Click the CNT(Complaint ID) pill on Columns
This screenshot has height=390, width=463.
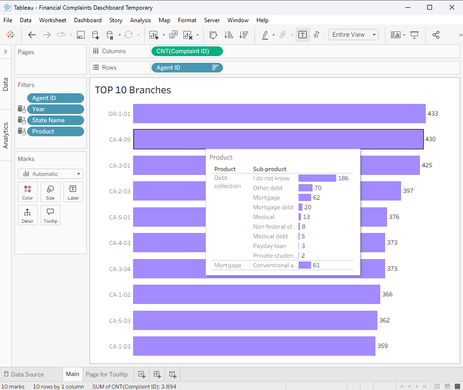(x=187, y=51)
